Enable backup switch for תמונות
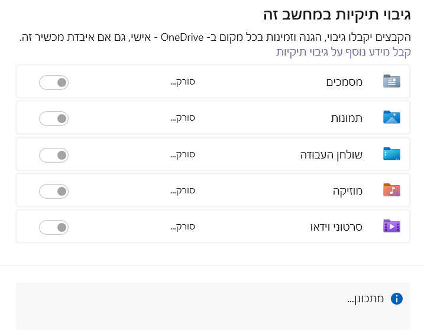 54,118
